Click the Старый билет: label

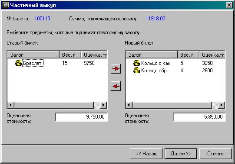tap(22, 43)
